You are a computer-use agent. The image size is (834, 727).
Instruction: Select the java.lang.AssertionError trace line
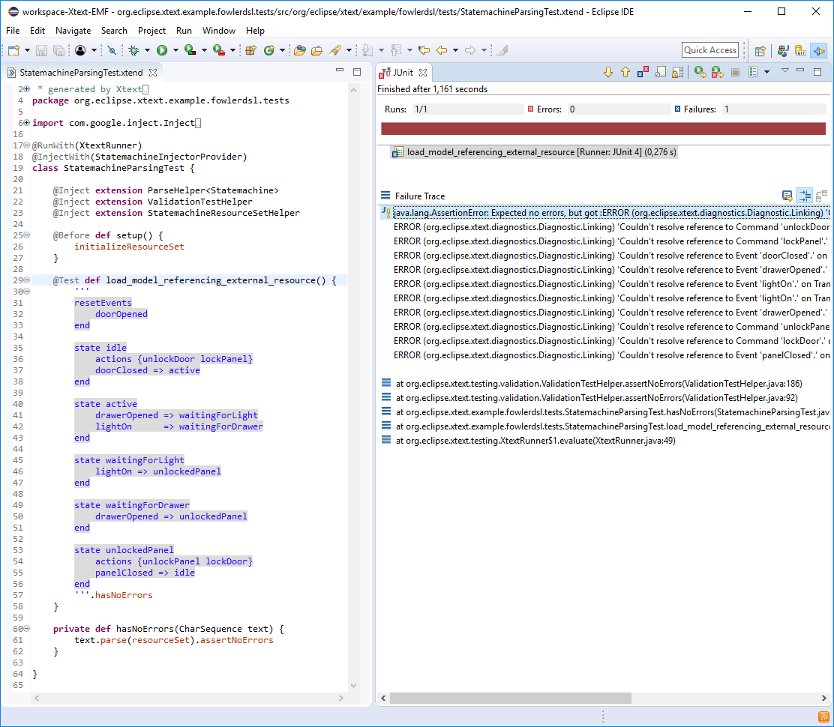click(605, 213)
